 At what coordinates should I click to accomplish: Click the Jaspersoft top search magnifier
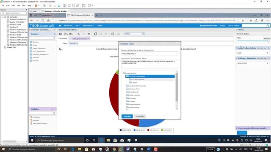268,26
